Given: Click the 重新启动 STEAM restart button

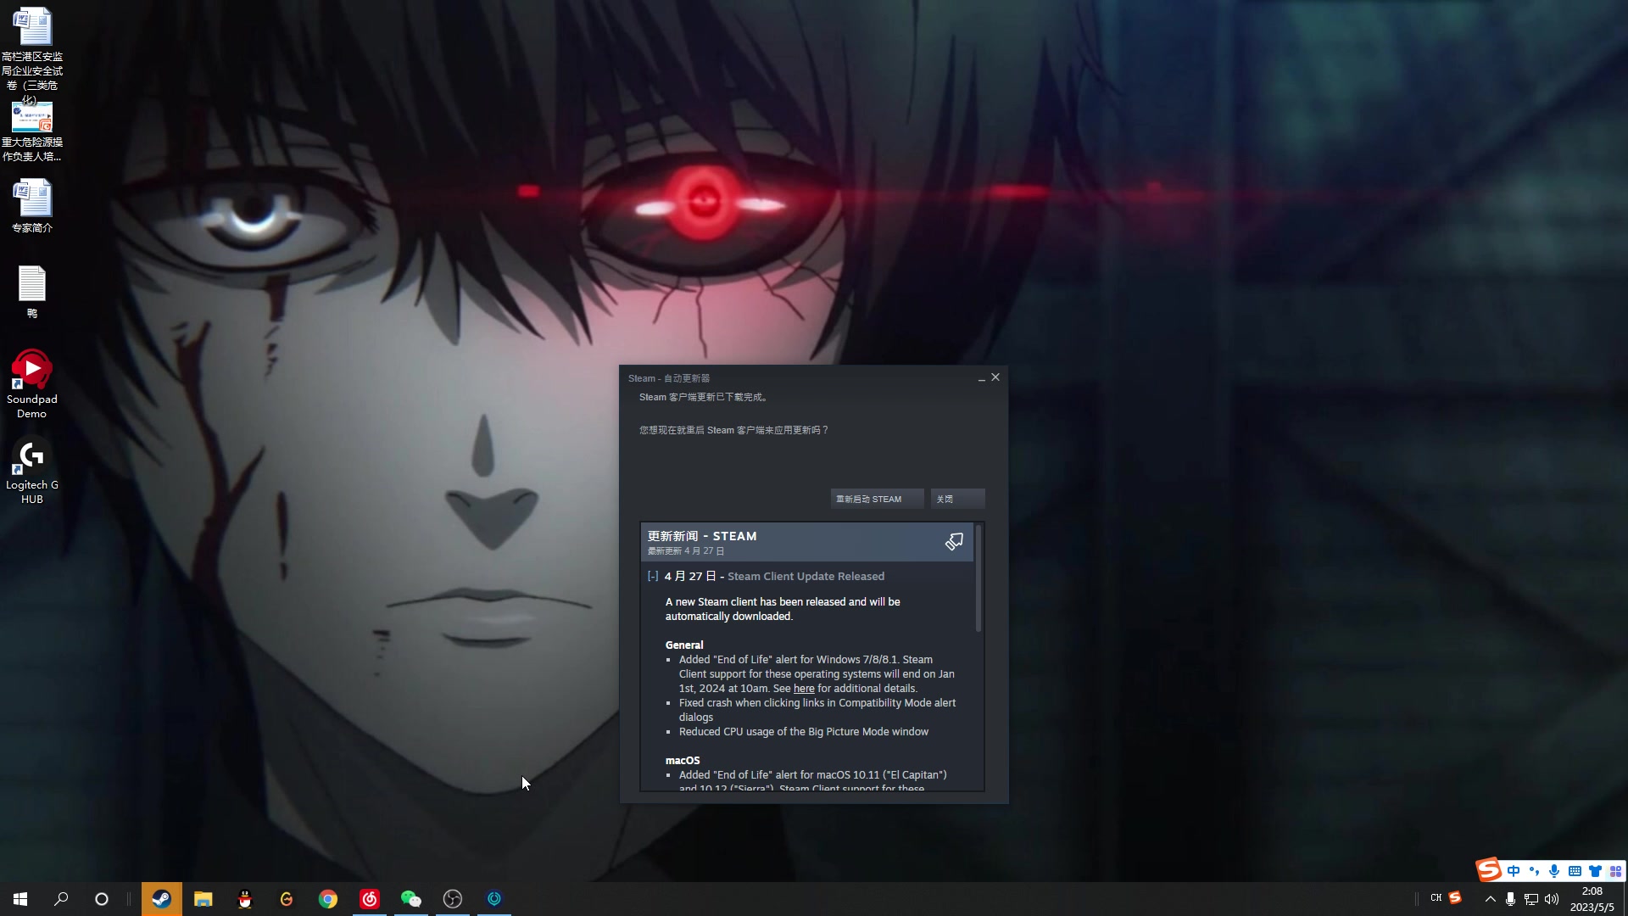Looking at the screenshot, I should point(877,499).
